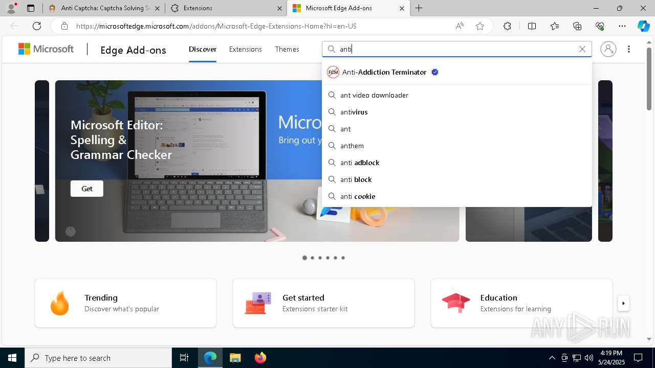
Task: Open Get started category card
Action: click(323, 303)
